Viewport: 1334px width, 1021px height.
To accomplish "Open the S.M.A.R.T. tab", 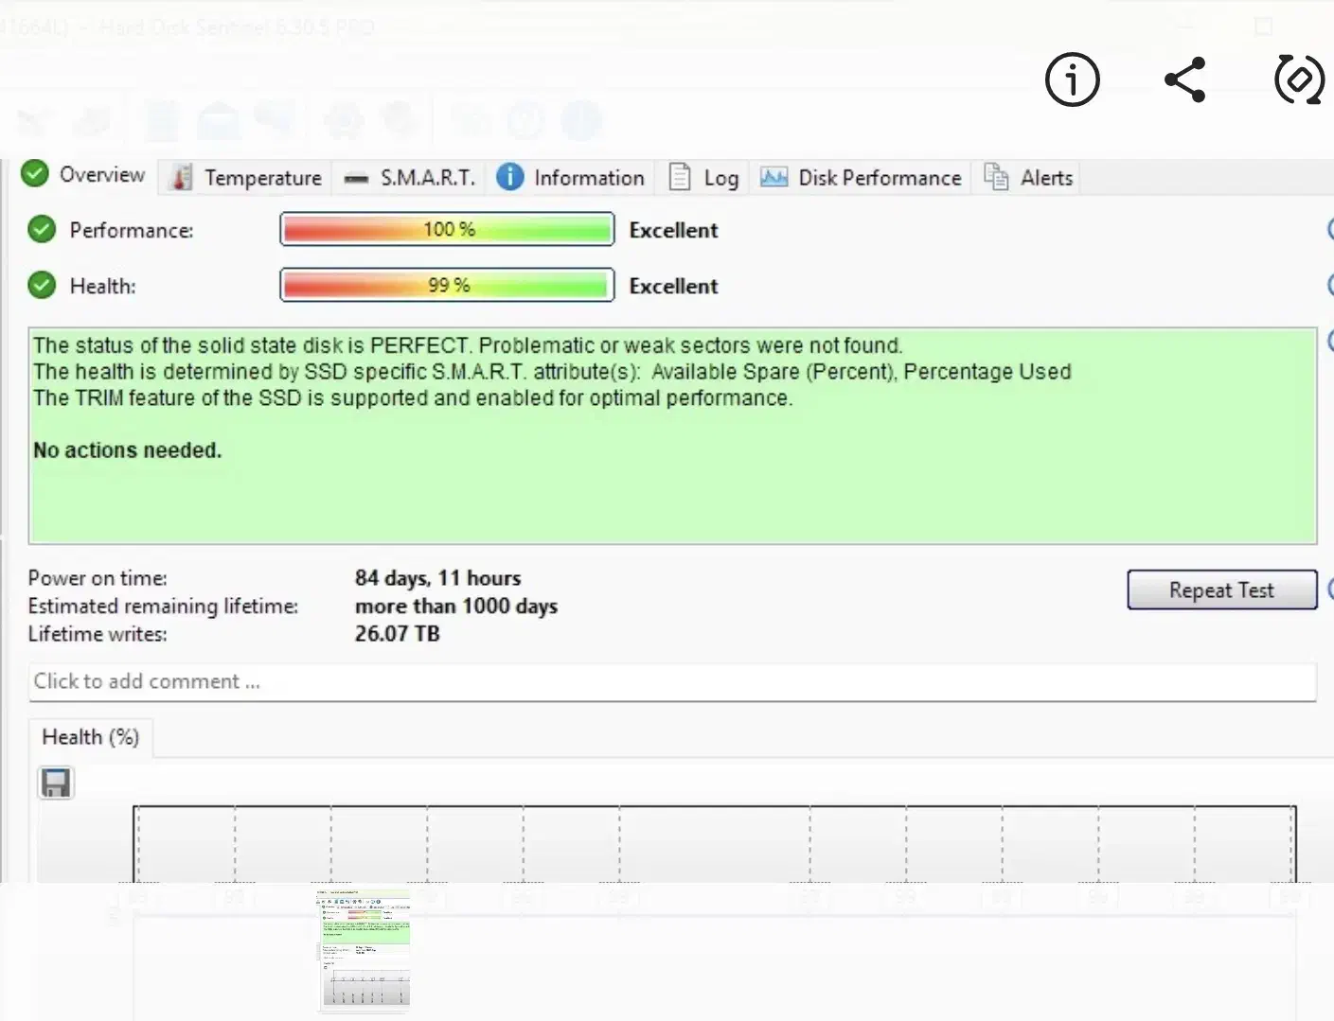I will coord(426,178).
